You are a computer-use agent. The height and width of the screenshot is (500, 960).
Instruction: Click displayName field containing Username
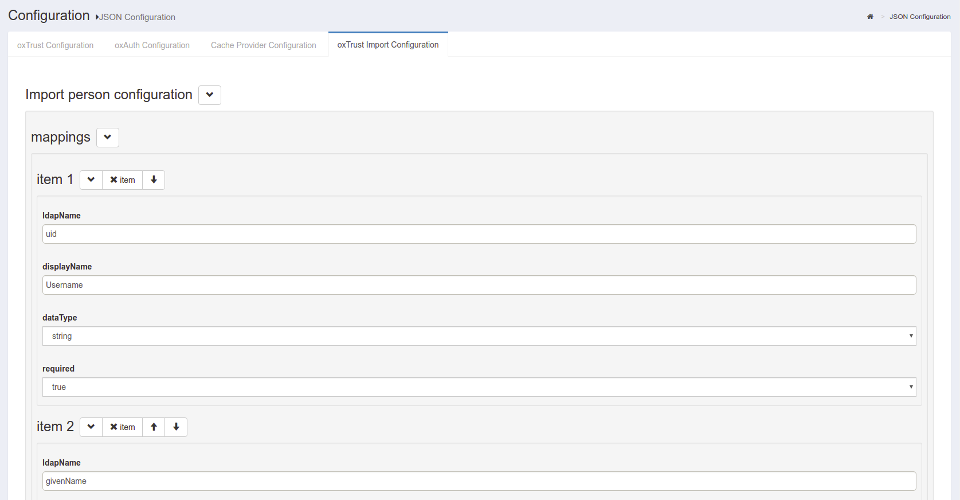coord(479,285)
